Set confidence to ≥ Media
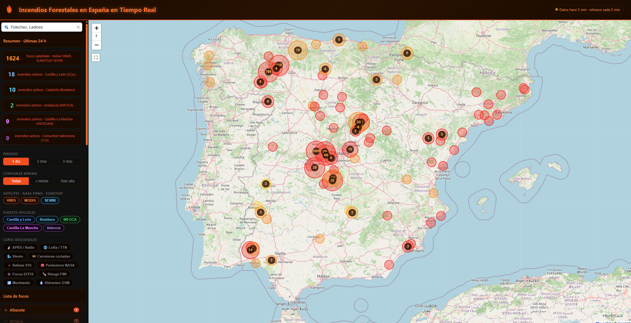631x323 pixels. click(x=42, y=181)
